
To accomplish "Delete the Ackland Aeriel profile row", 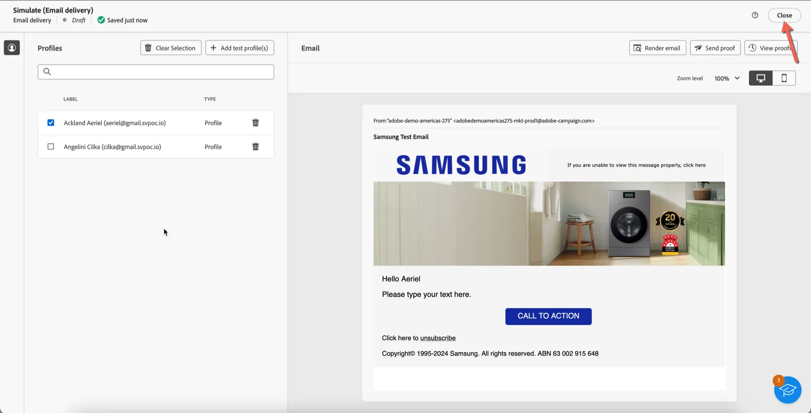I will [255, 123].
